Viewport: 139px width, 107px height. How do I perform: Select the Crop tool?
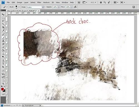pyautogui.click(x=3, y=27)
